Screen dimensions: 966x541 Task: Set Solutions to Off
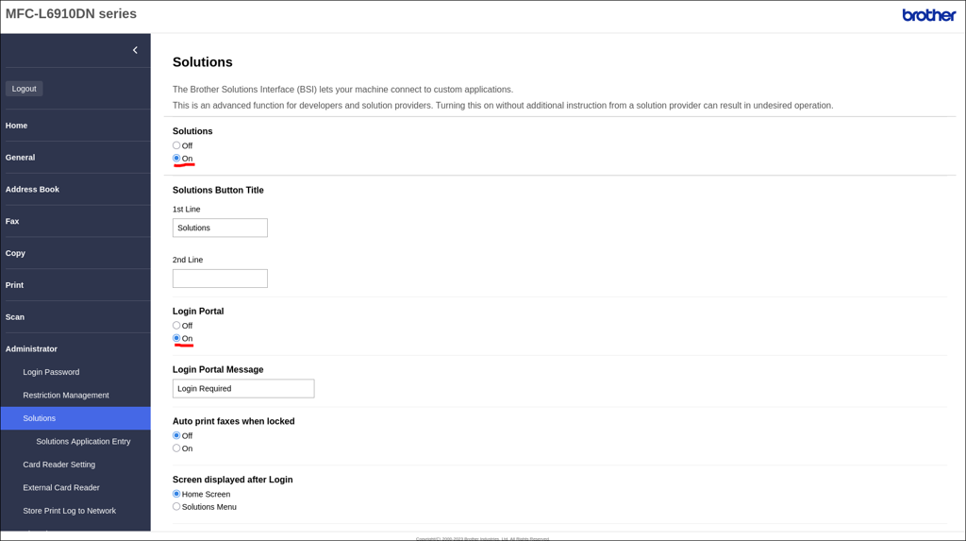click(176, 145)
